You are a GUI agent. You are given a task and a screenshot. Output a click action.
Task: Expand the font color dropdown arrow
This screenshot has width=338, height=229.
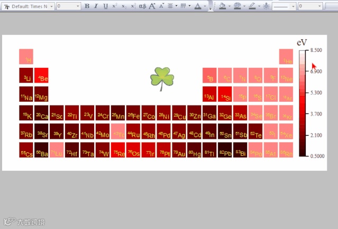(205, 6)
